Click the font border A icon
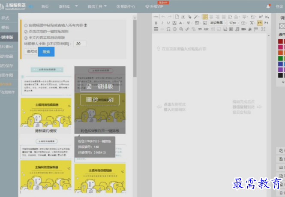Image resolution: width=285 pixels, height=197 pixels. (174, 23)
